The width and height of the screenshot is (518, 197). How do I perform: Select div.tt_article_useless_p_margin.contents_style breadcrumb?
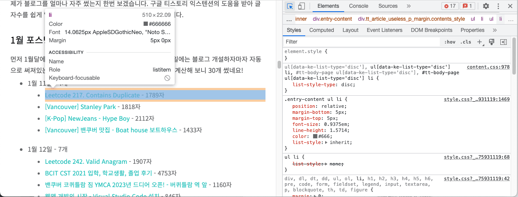pos(411,19)
